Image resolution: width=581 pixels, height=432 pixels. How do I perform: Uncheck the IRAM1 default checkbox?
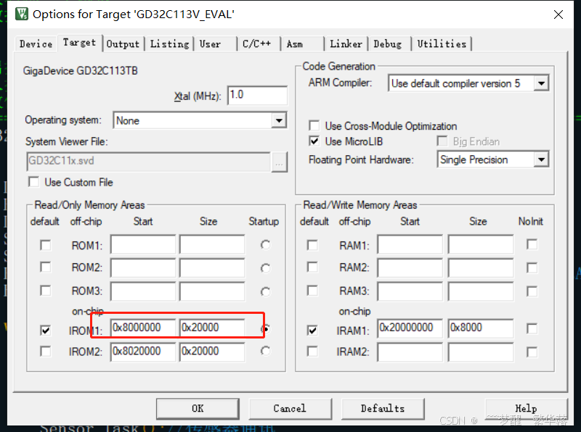(312, 331)
